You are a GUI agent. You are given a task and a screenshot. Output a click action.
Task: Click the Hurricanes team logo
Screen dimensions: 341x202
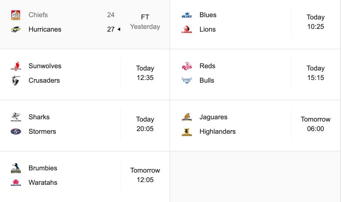click(x=16, y=29)
